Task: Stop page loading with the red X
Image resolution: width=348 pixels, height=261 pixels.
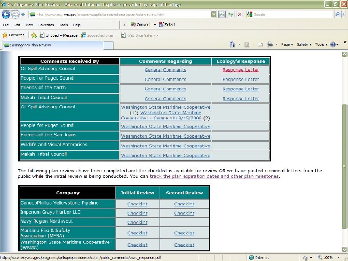Action: pyautogui.click(x=239, y=14)
